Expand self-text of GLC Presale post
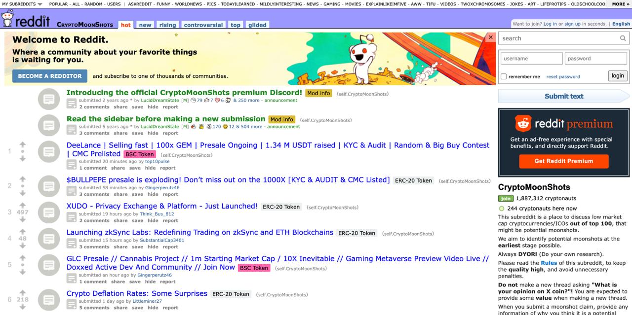632x315 pixels. [x=72, y=278]
